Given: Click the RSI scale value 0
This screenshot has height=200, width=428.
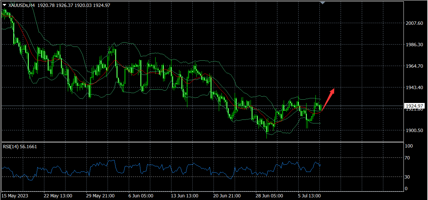Looking at the screenshot, I should pyautogui.click(x=406, y=188).
